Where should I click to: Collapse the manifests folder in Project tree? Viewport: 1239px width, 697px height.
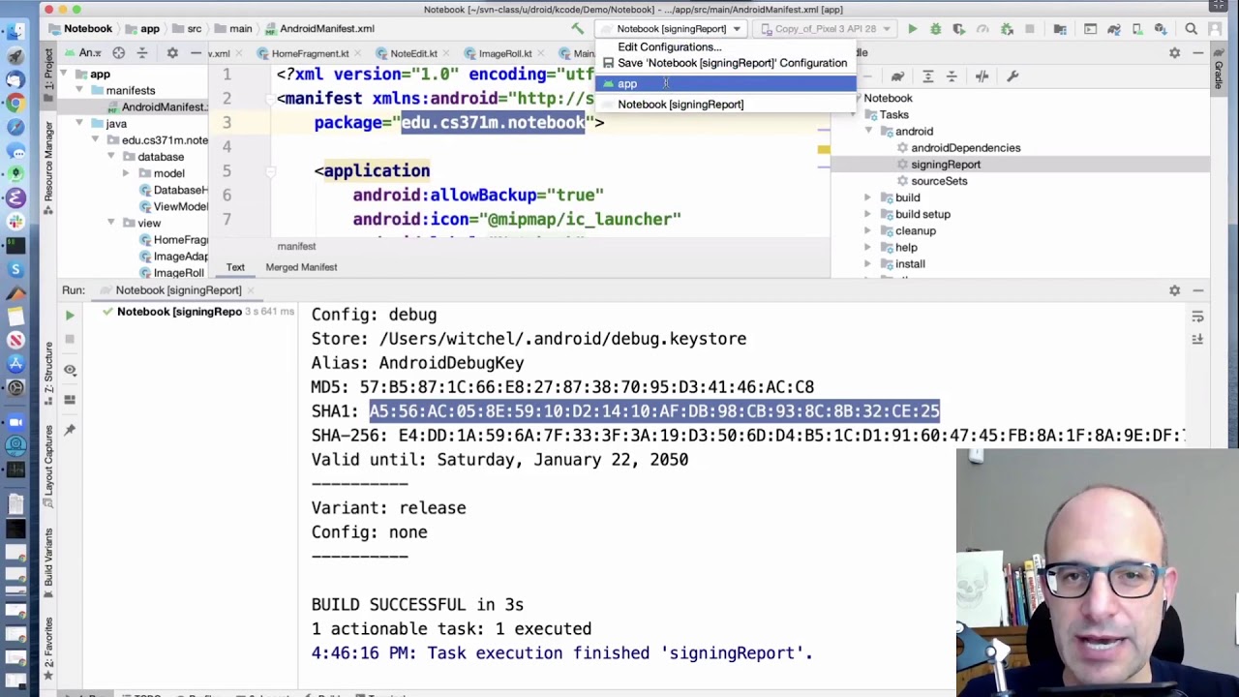tap(79, 91)
